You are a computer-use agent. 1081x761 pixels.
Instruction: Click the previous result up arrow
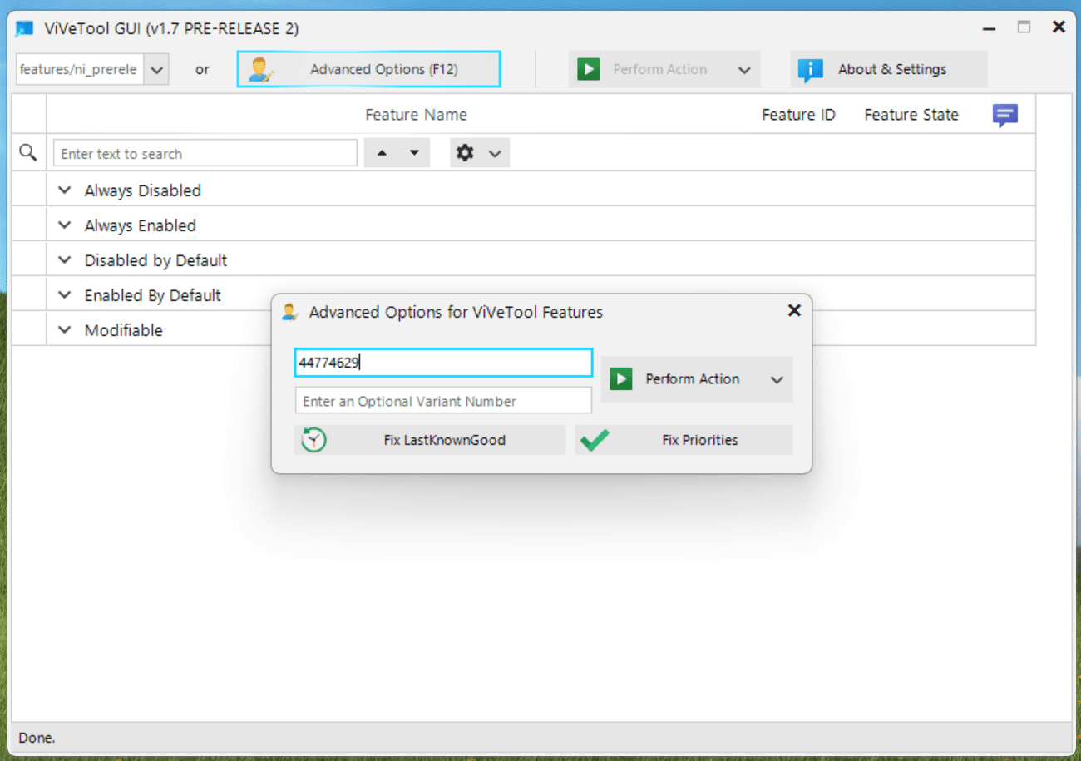click(x=382, y=153)
